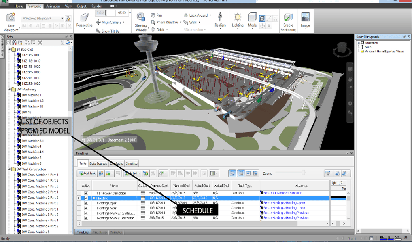The width and height of the screenshot is (412, 242).
Task: Uncheck Active box for T1 Taxiway Demolition
Action: pyautogui.click(x=86, y=193)
